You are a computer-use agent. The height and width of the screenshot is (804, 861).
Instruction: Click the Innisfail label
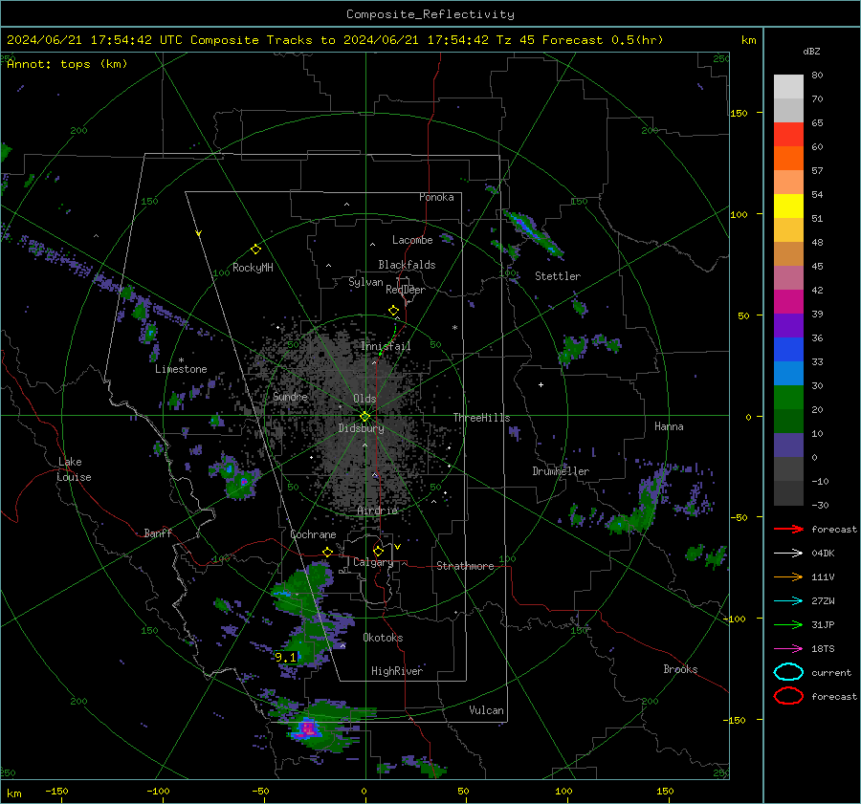pos(386,346)
